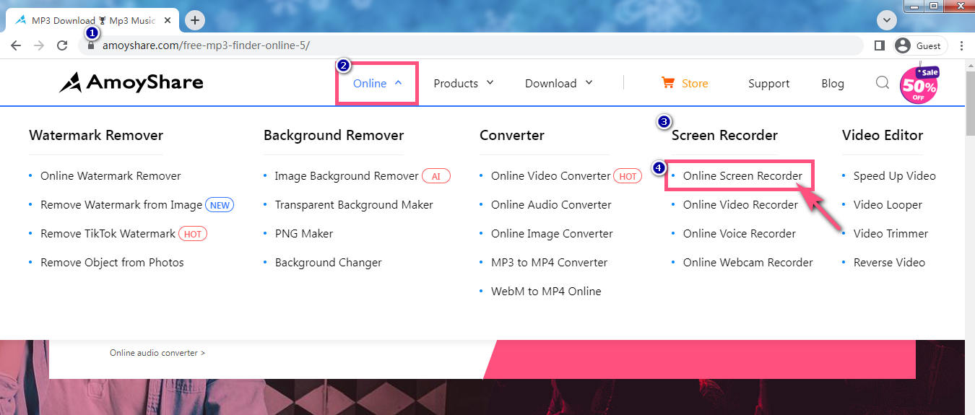Open the Chrome three-dot menu

(962, 45)
